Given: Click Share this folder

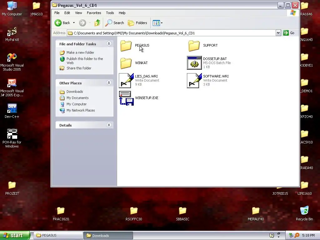Looking at the screenshot, I should point(79,68).
